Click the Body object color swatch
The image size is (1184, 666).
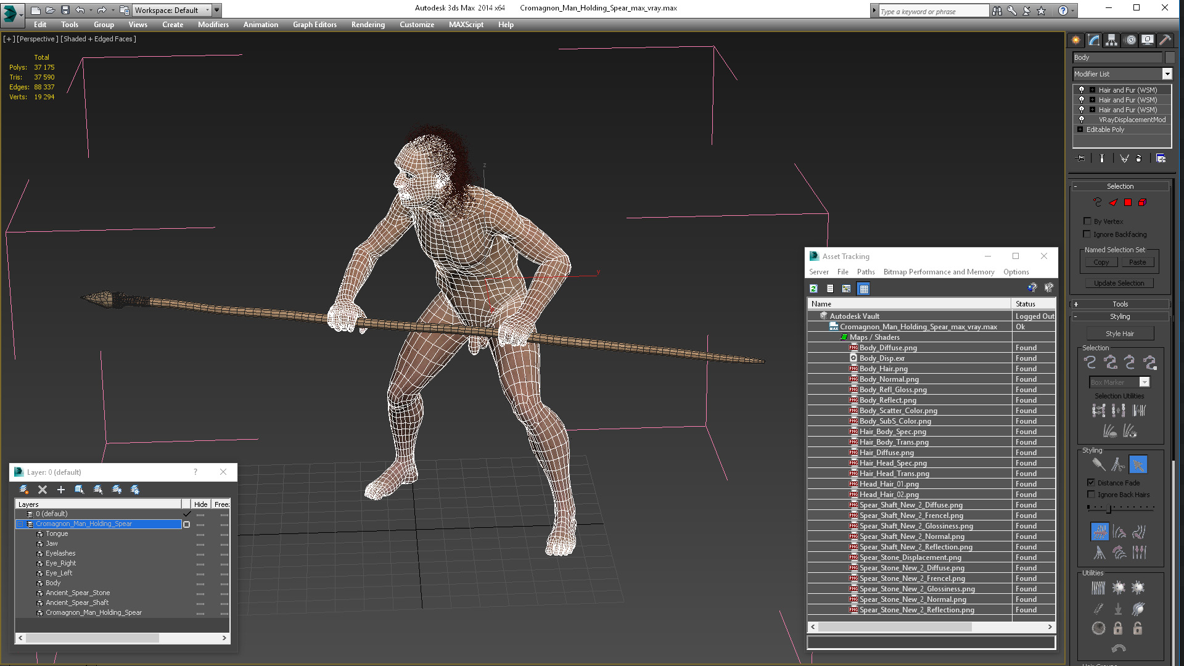point(1170,57)
